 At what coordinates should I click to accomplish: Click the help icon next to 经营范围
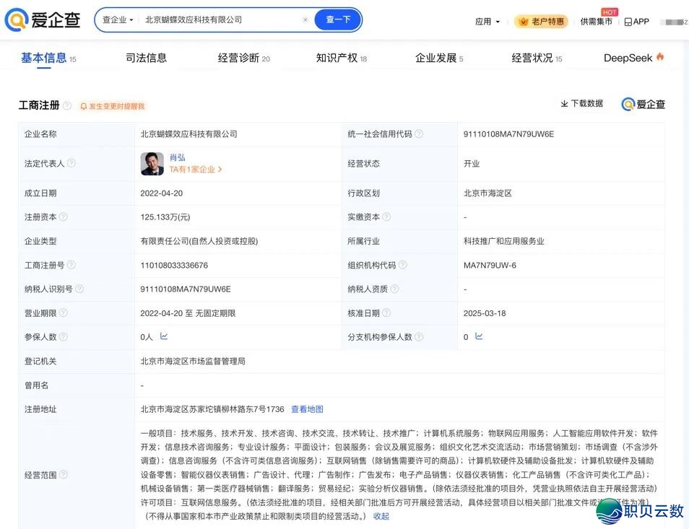point(64,475)
